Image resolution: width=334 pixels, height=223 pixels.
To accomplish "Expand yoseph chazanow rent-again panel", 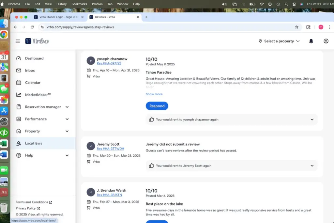I will coord(312,119).
